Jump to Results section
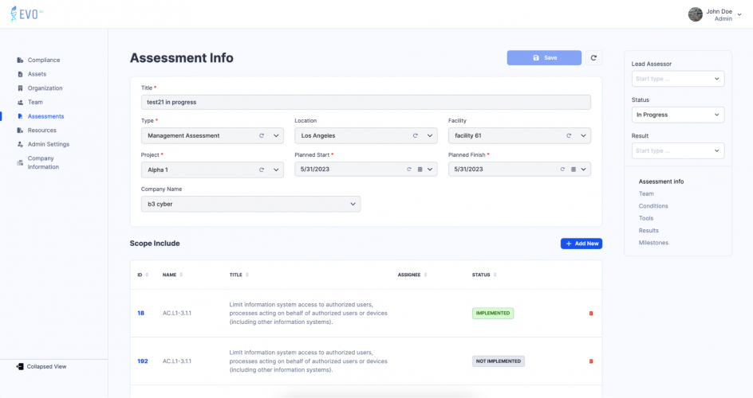753x398 pixels. coord(649,231)
